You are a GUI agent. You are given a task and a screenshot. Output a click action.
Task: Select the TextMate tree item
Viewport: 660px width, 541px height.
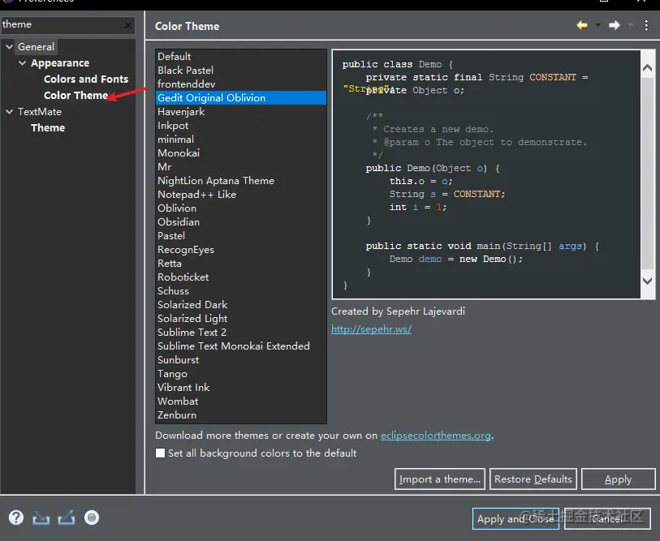click(x=40, y=111)
